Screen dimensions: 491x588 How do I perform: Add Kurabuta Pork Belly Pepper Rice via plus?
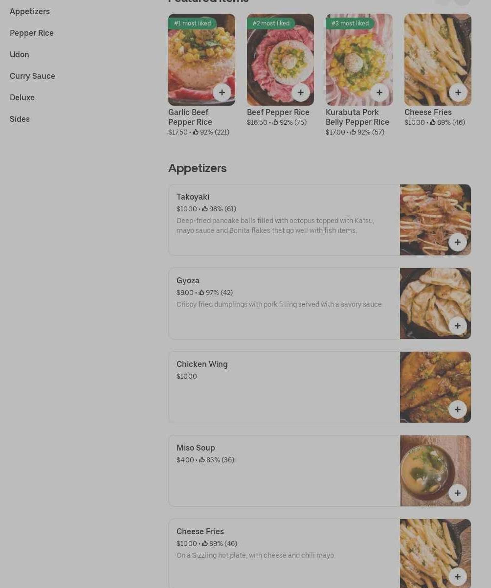[379, 92]
